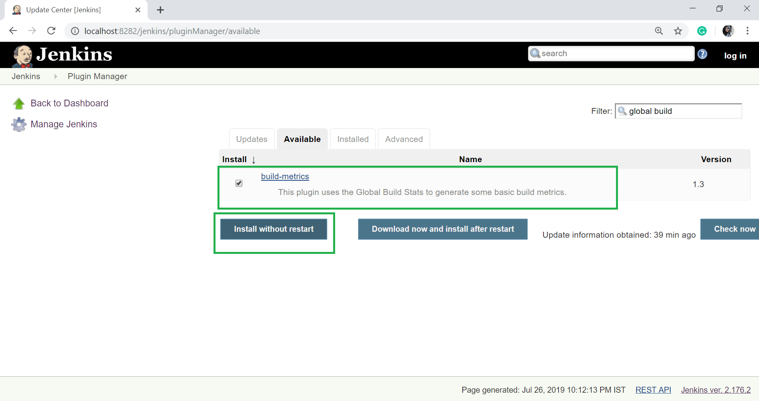Image resolution: width=759 pixels, height=401 pixels.
Task: Open the build-metrics plugin link
Action: point(285,176)
